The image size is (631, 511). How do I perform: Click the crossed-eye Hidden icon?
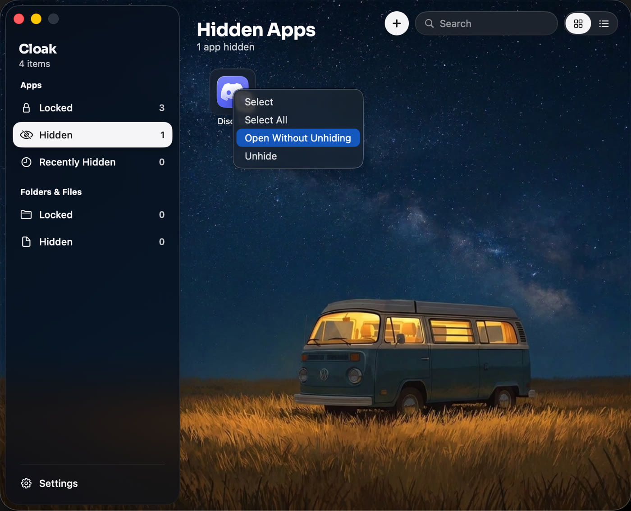[27, 135]
